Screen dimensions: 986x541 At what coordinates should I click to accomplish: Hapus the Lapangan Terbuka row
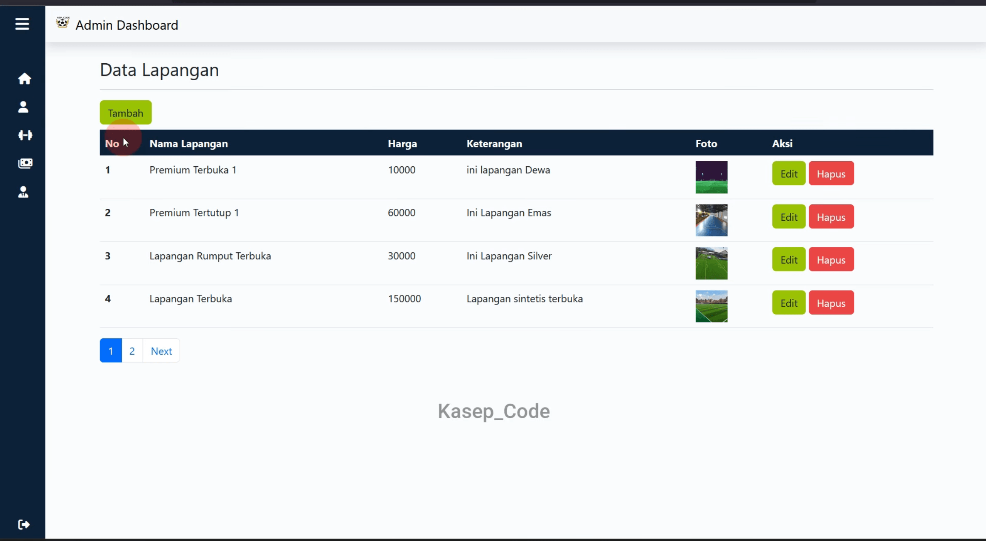coord(831,303)
